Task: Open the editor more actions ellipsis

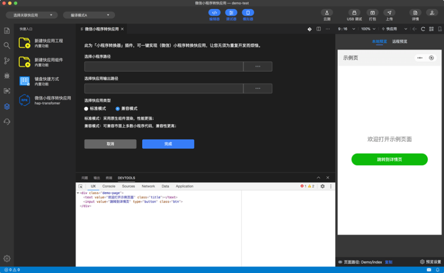Action: 327,29
